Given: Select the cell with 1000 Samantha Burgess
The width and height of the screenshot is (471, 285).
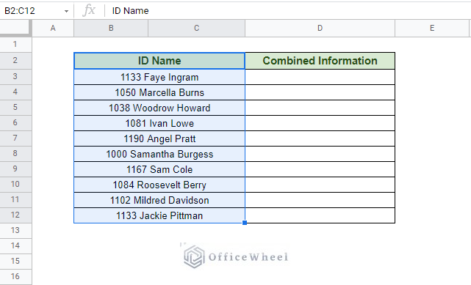Looking at the screenshot, I should (x=159, y=154).
